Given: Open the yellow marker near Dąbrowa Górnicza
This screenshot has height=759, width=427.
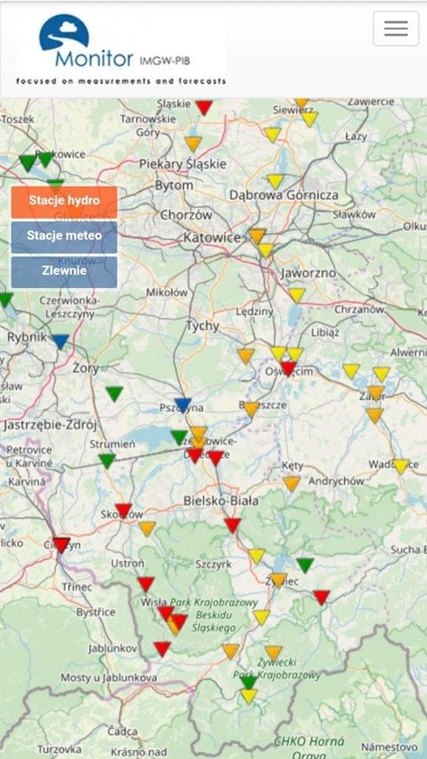Looking at the screenshot, I should tap(275, 182).
